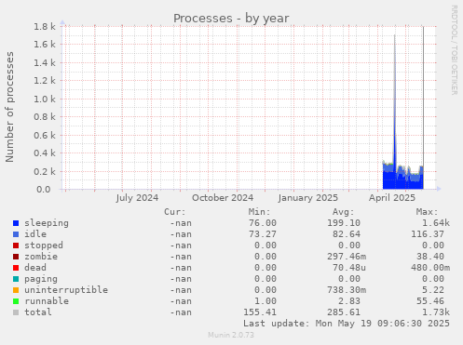
Task: Click the 'Min:' column header
Action: (259, 212)
